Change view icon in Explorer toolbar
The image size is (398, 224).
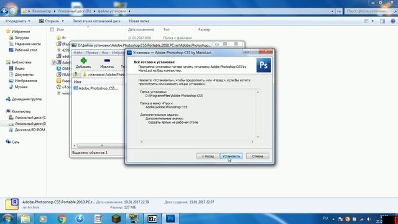tap(366, 21)
